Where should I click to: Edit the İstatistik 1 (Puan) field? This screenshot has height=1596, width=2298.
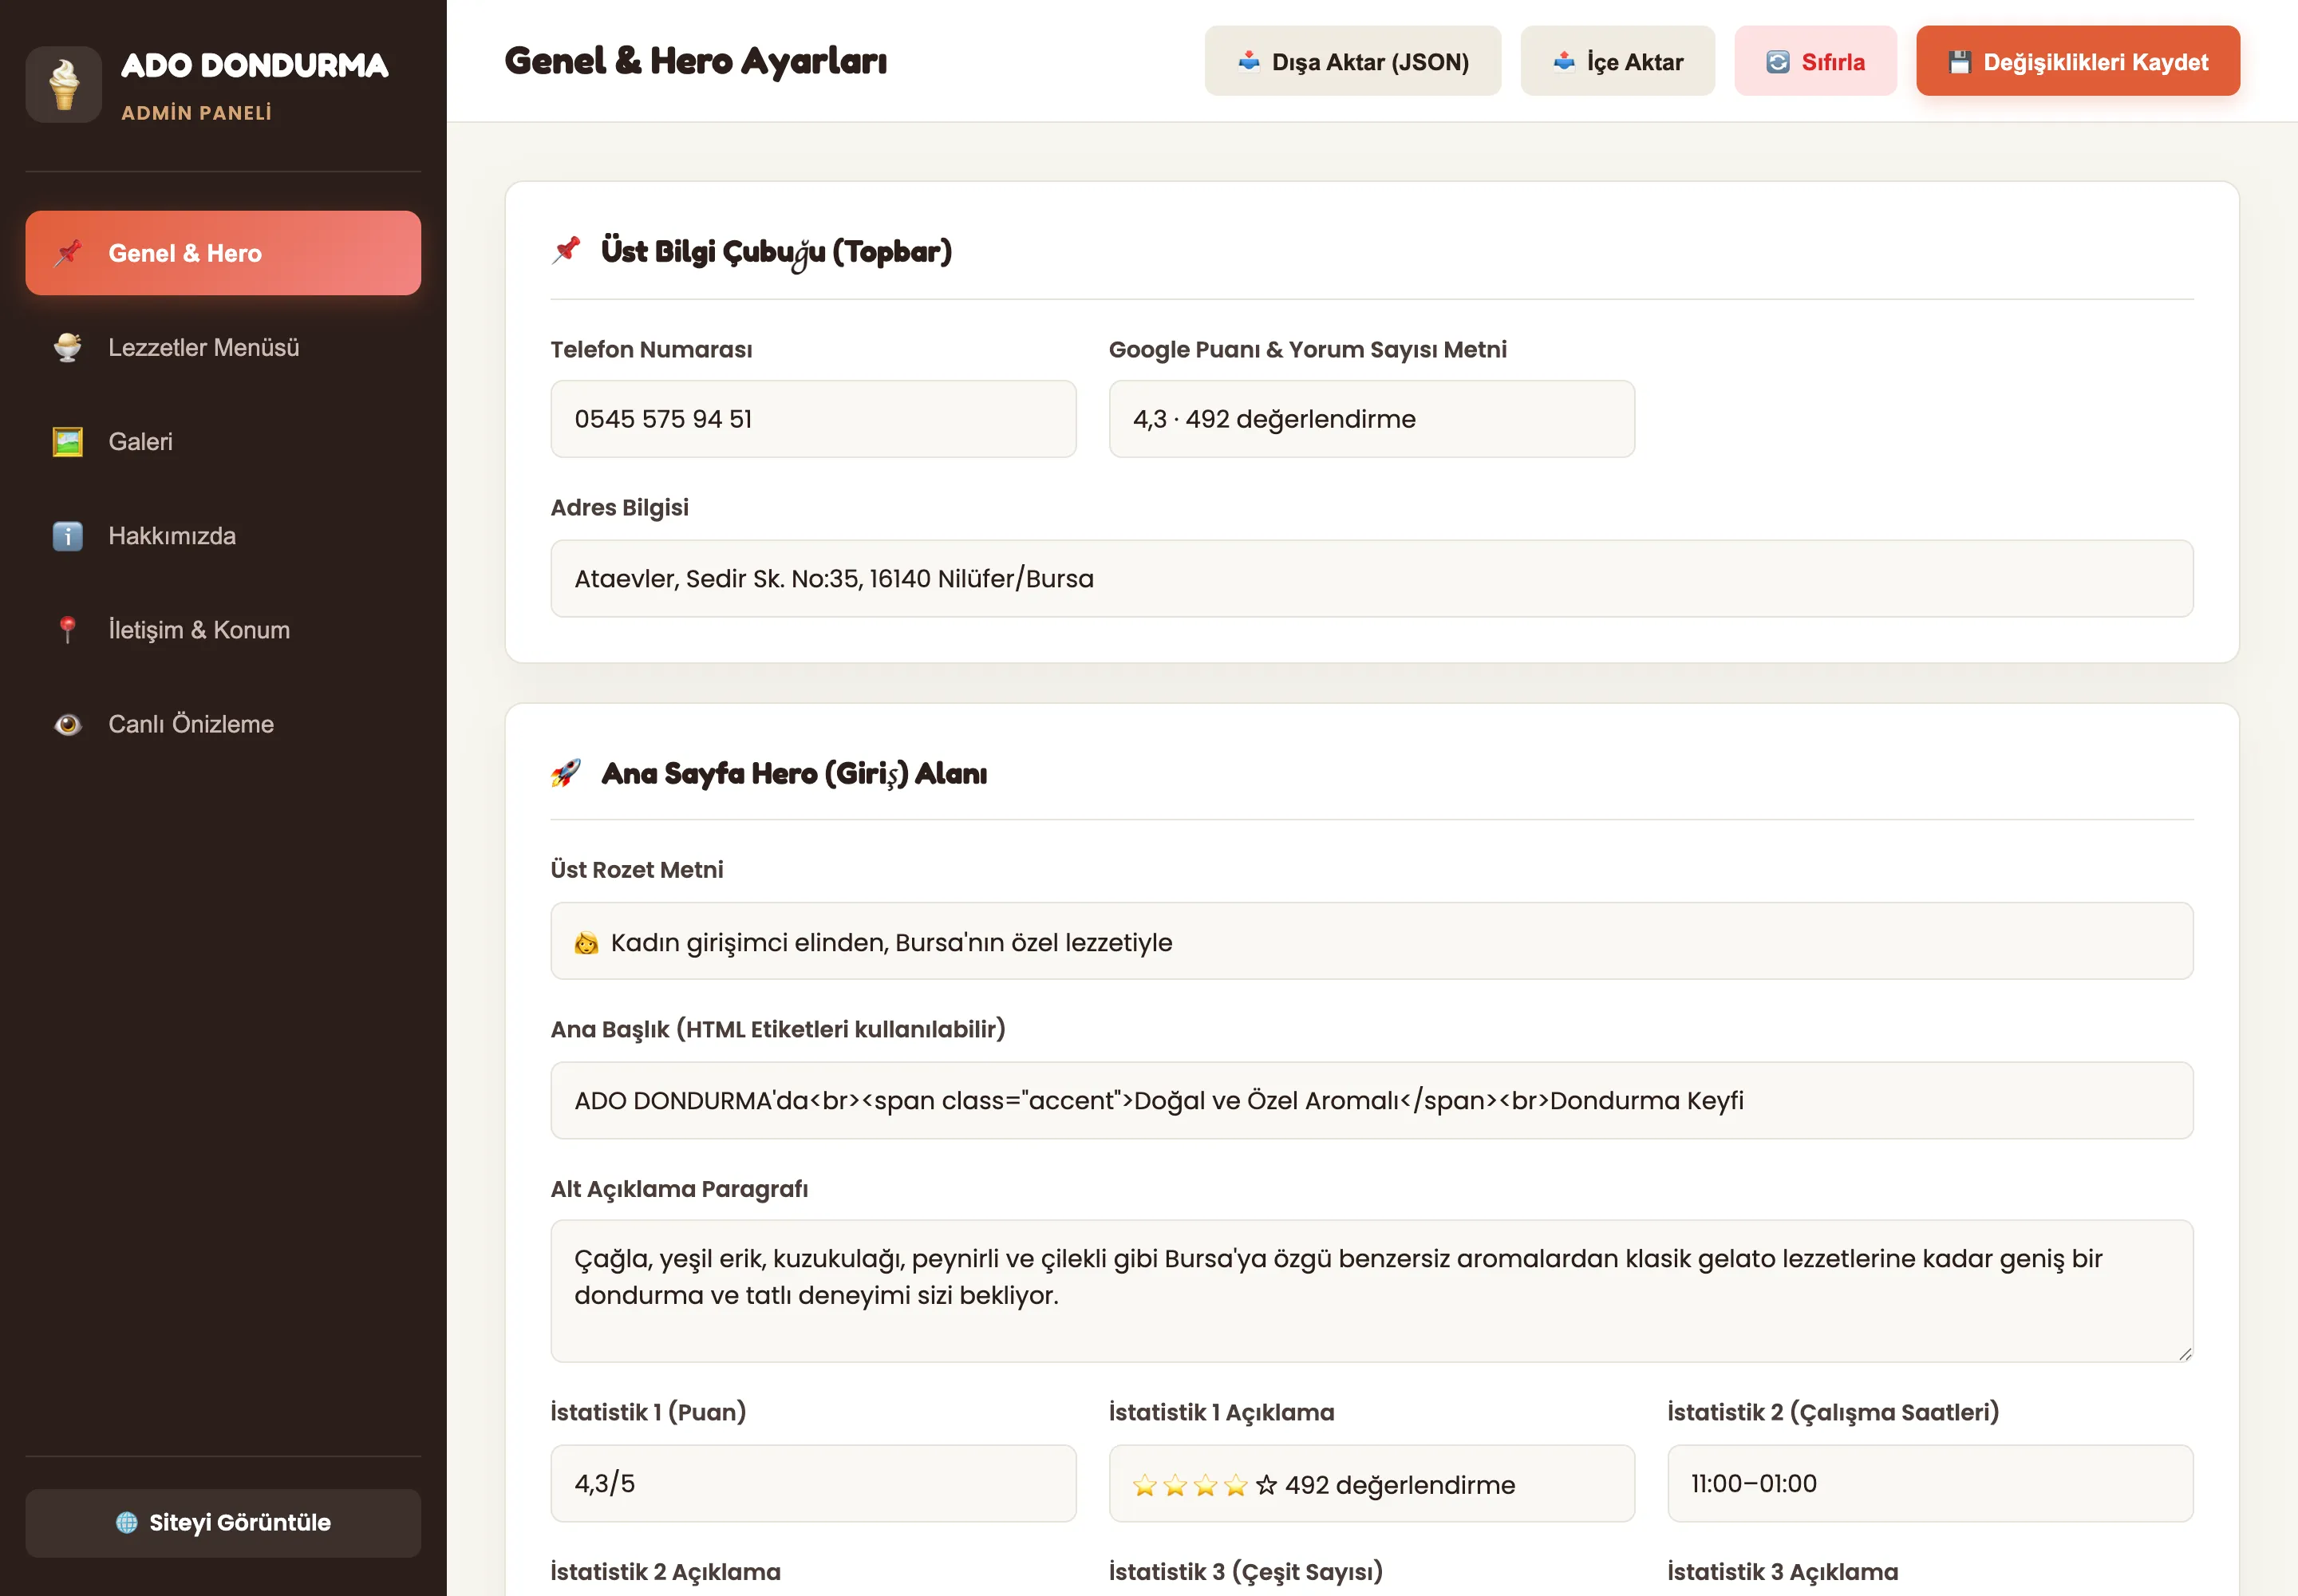pyautogui.click(x=814, y=1483)
